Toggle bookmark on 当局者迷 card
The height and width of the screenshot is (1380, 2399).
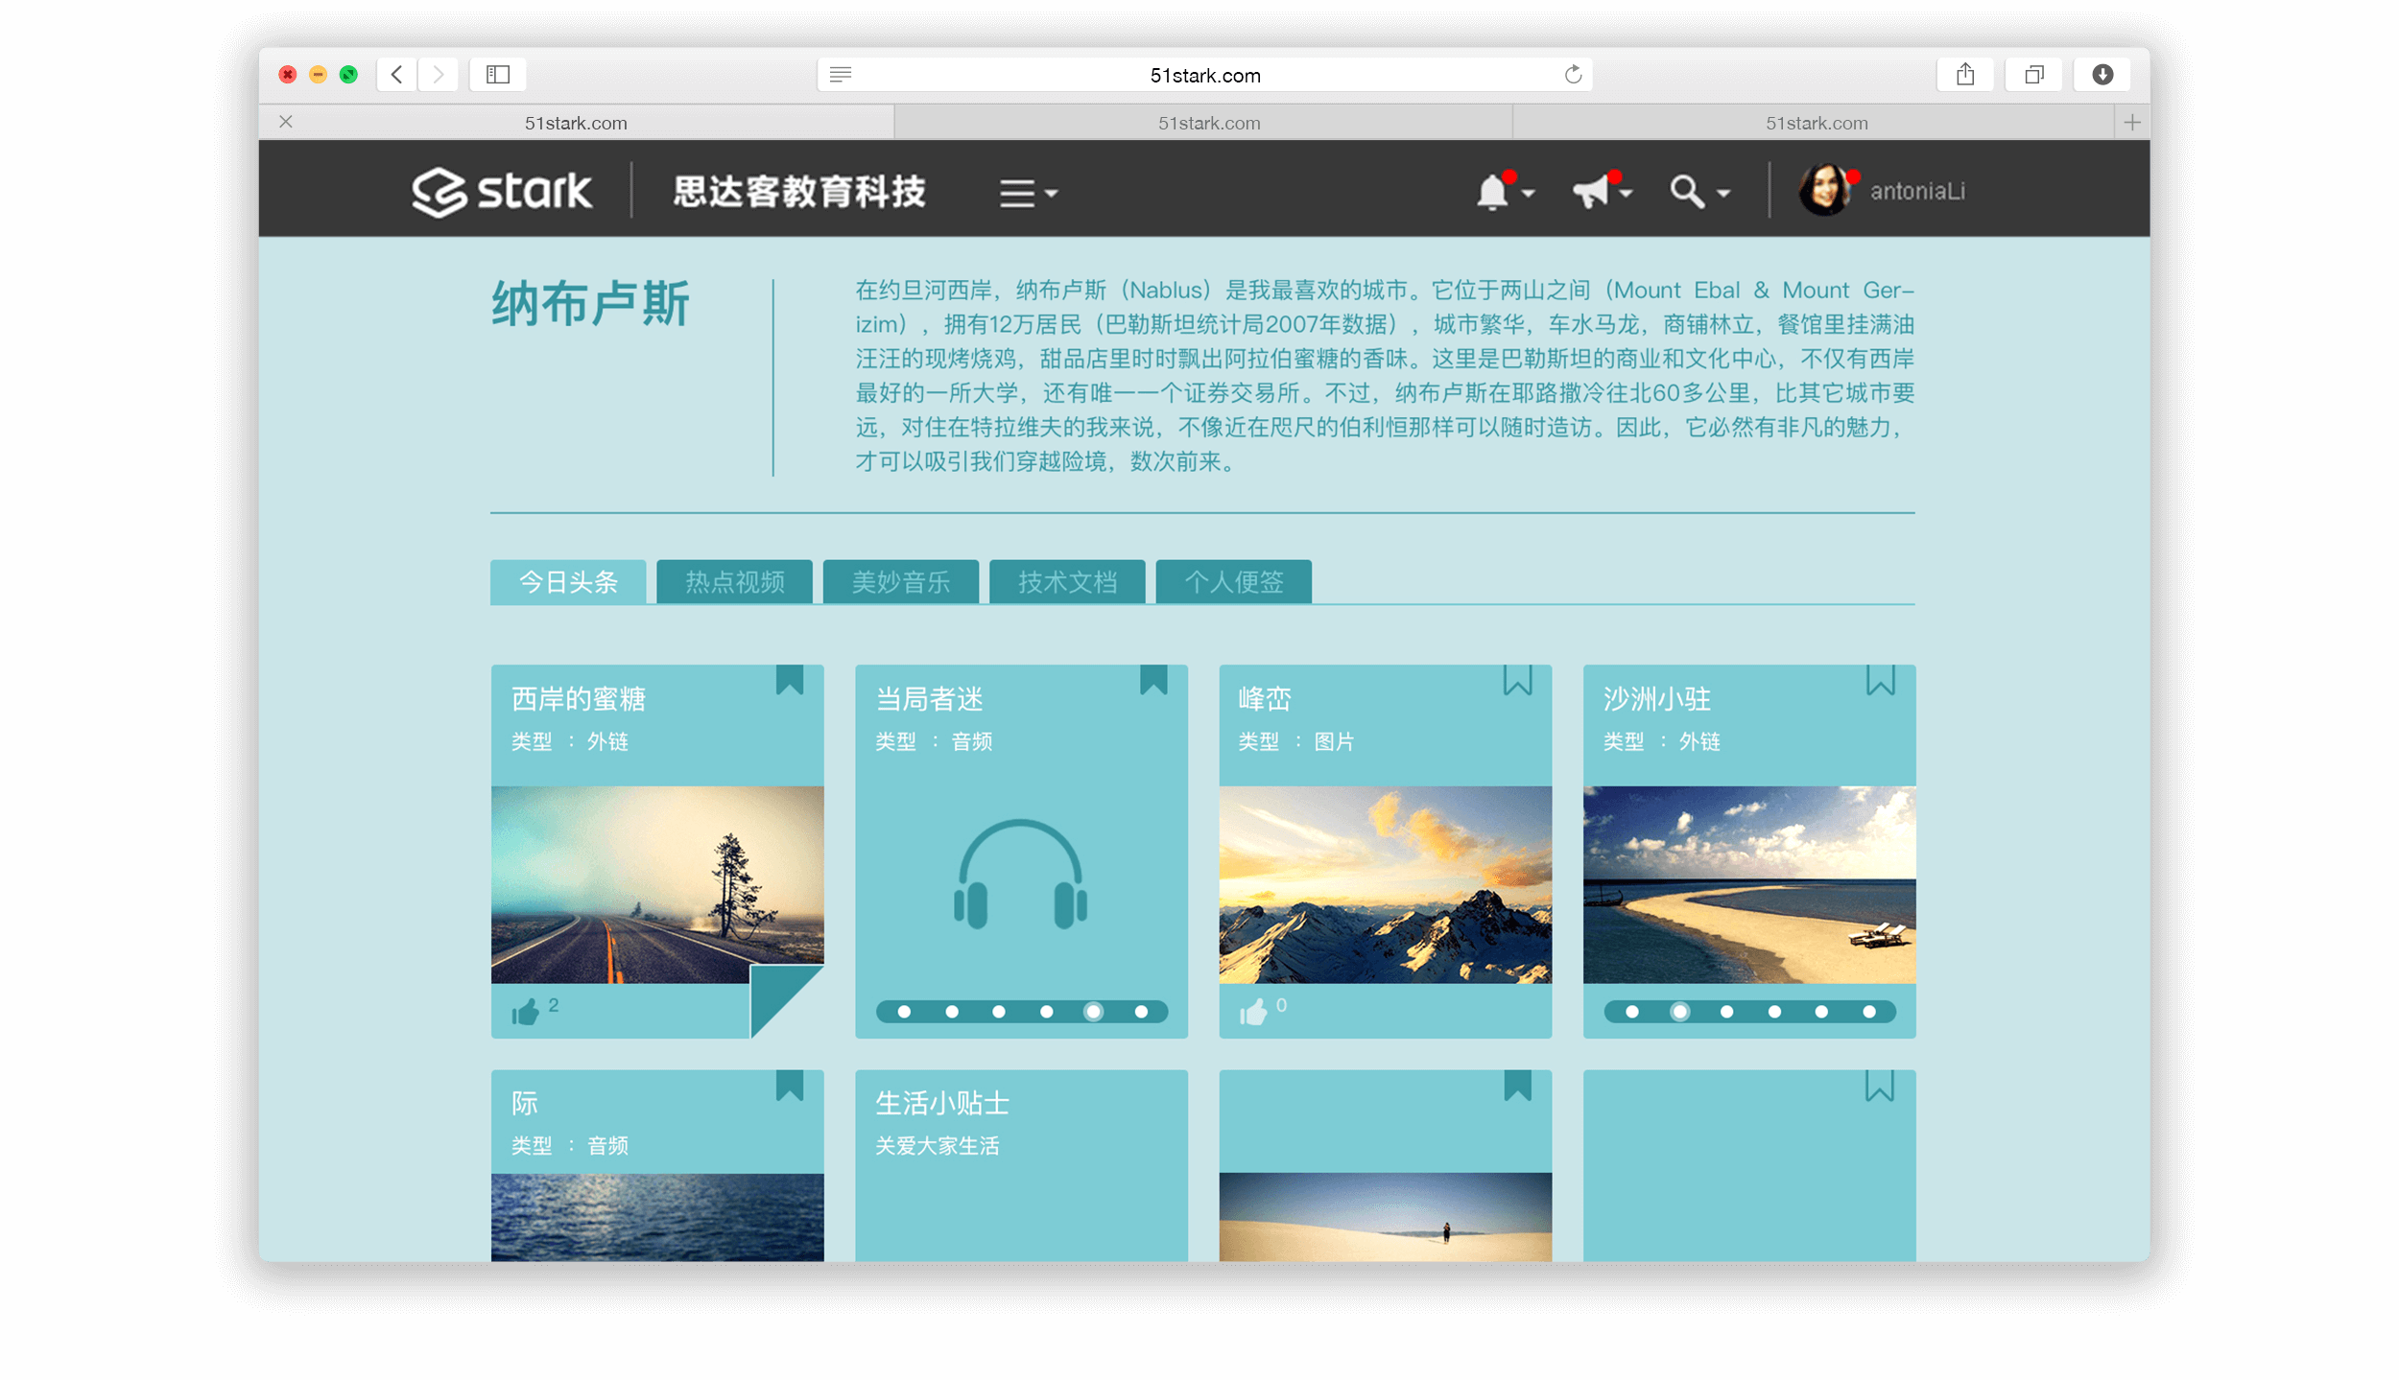[1153, 679]
